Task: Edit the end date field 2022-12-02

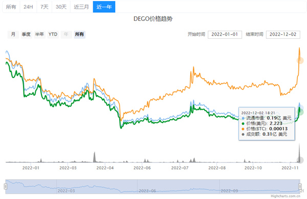Action: (x=283, y=35)
